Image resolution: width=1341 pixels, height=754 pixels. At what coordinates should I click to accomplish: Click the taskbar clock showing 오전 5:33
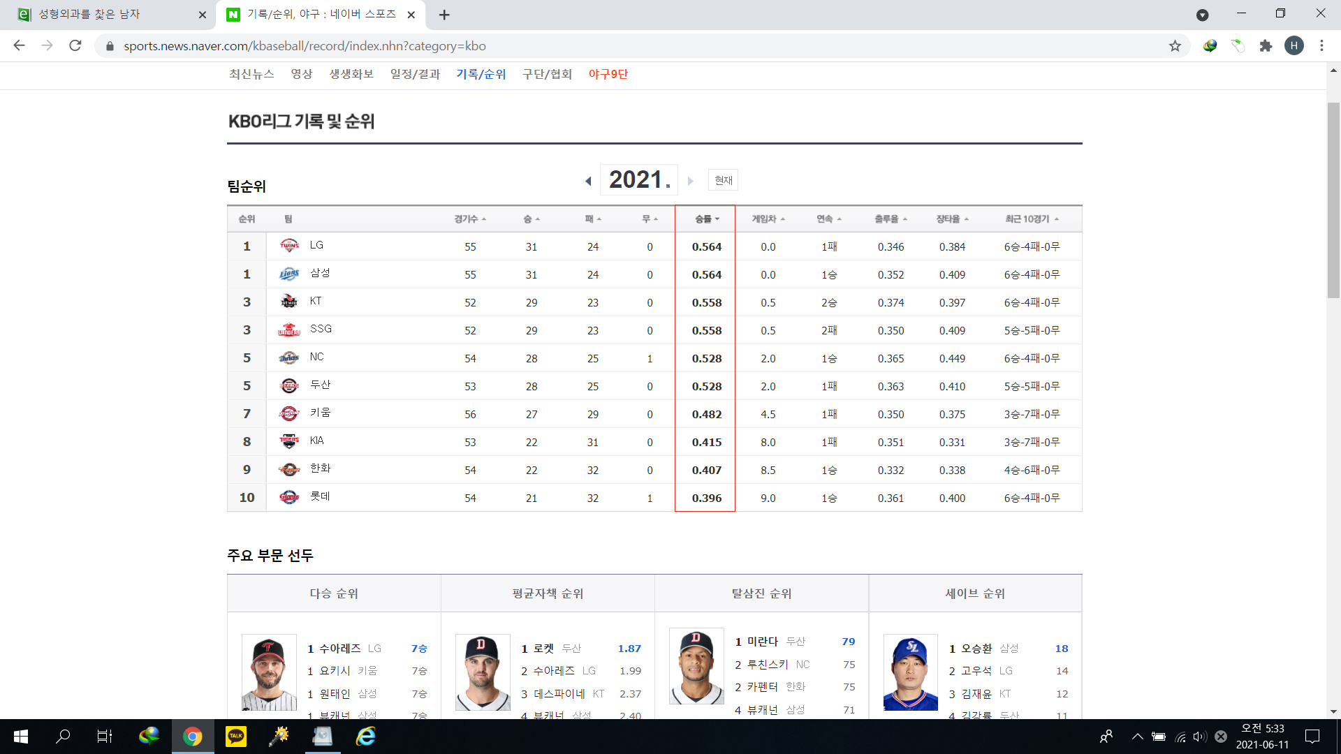click(1262, 737)
